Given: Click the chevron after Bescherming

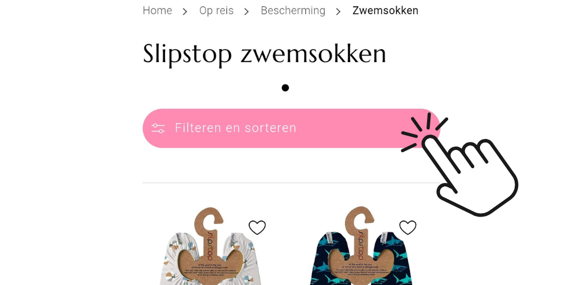Looking at the screenshot, I should 338,11.
